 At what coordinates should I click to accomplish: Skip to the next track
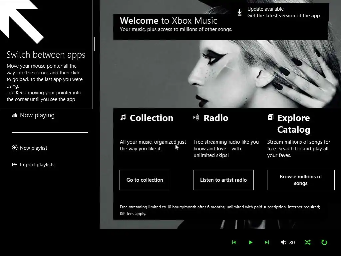[267, 242]
